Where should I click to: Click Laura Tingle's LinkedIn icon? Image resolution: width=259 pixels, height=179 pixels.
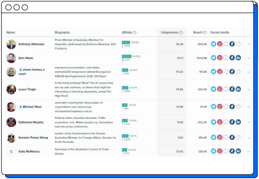(x=238, y=89)
